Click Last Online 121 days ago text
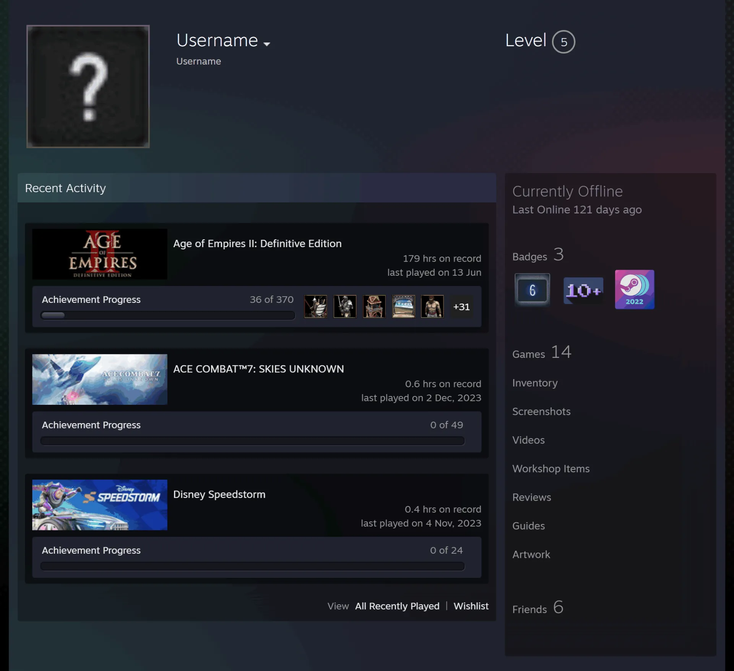Image resolution: width=734 pixels, height=671 pixels. pos(577,210)
